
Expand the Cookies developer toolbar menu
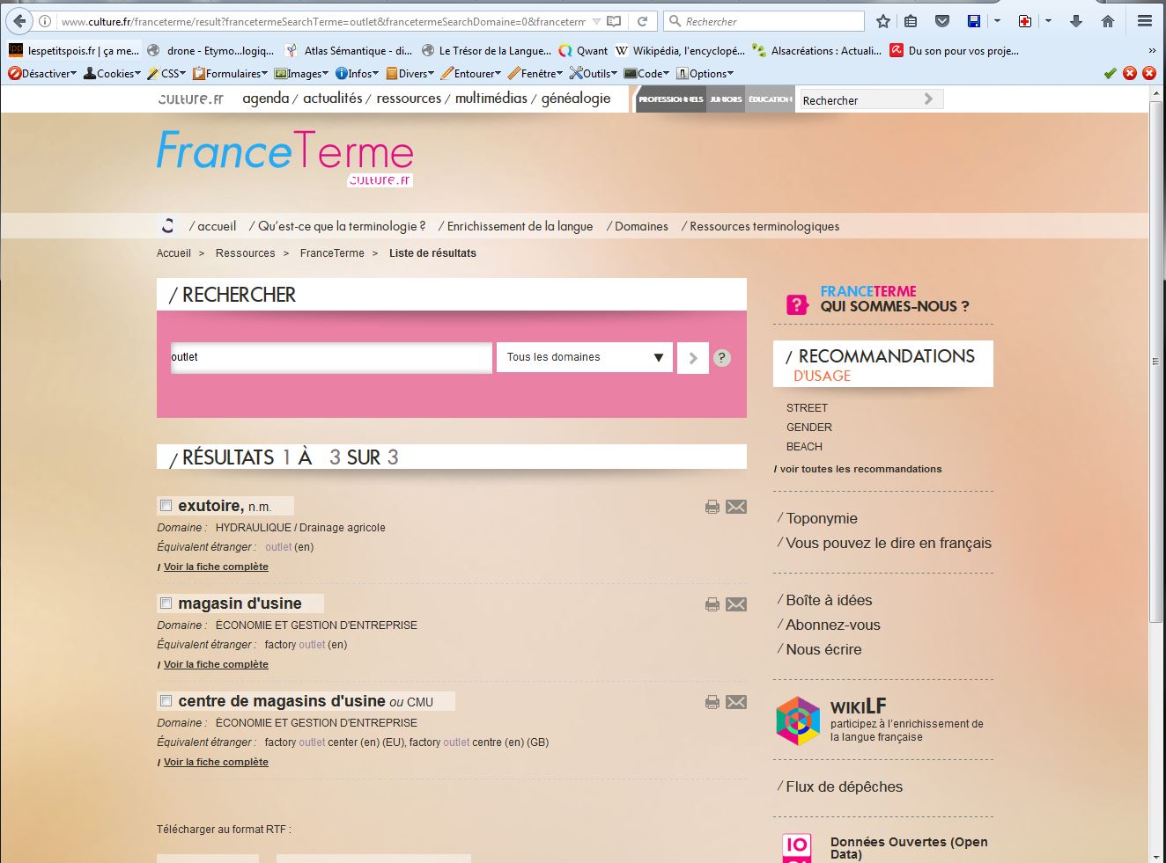(111, 74)
